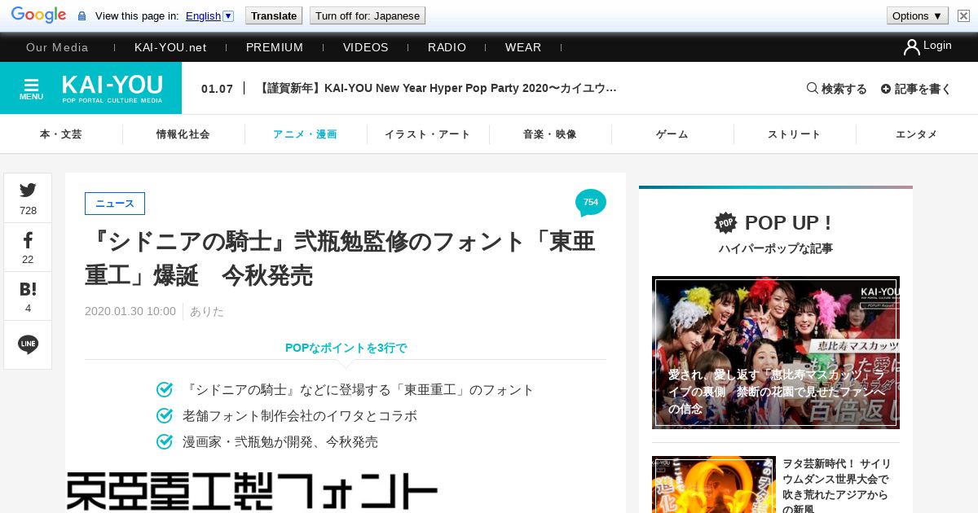The width and height of the screenshot is (978, 513).
Task: Select the ストリート category tab
Action: point(795,134)
